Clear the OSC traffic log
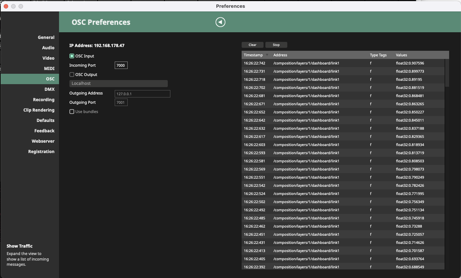The image size is (461, 278). [x=252, y=45]
